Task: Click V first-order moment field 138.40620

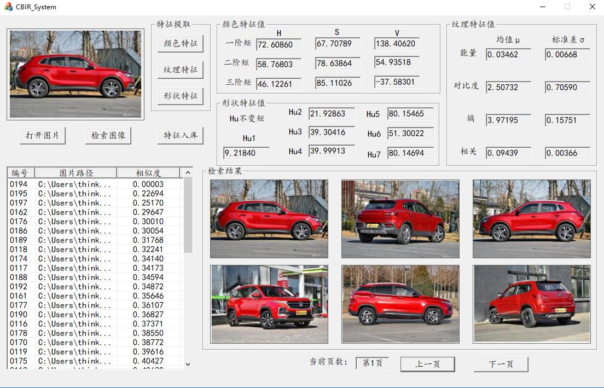Action: click(397, 44)
